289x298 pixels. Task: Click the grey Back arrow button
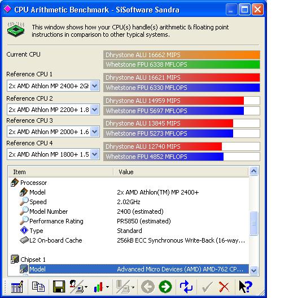coord(148,287)
